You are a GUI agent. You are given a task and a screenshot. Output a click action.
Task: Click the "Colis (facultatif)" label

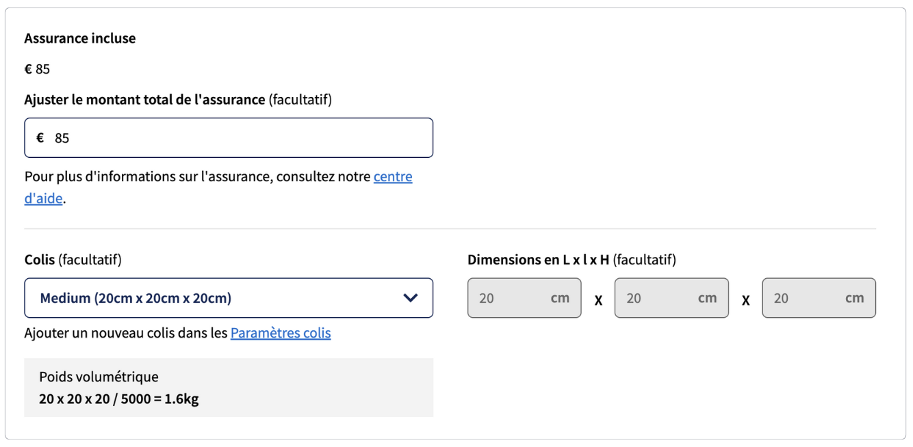click(73, 260)
